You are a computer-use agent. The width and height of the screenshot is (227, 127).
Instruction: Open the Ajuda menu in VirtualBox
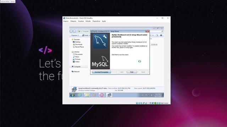coord(104,21)
